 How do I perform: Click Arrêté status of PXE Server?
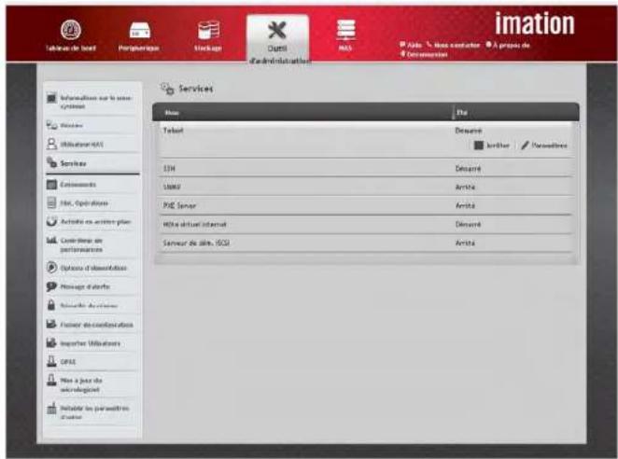[465, 205]
